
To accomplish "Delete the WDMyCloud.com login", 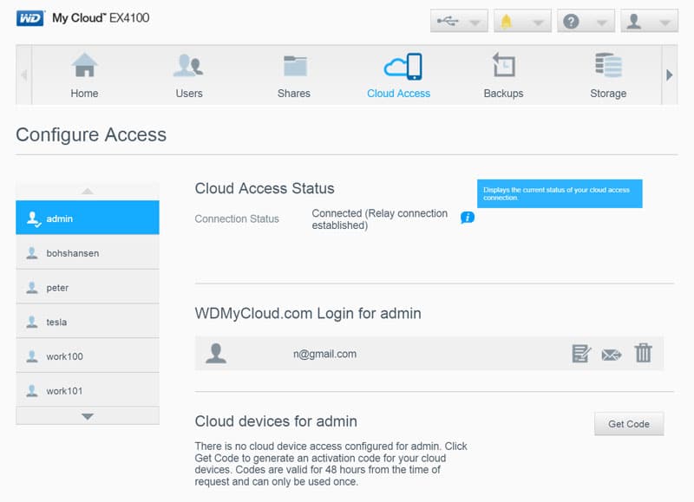I will click(644, 353).
